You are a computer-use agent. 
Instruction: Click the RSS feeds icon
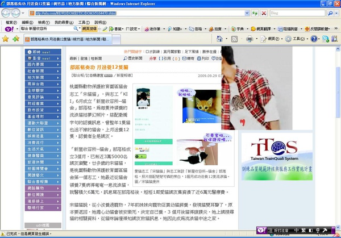coord(234,39)
